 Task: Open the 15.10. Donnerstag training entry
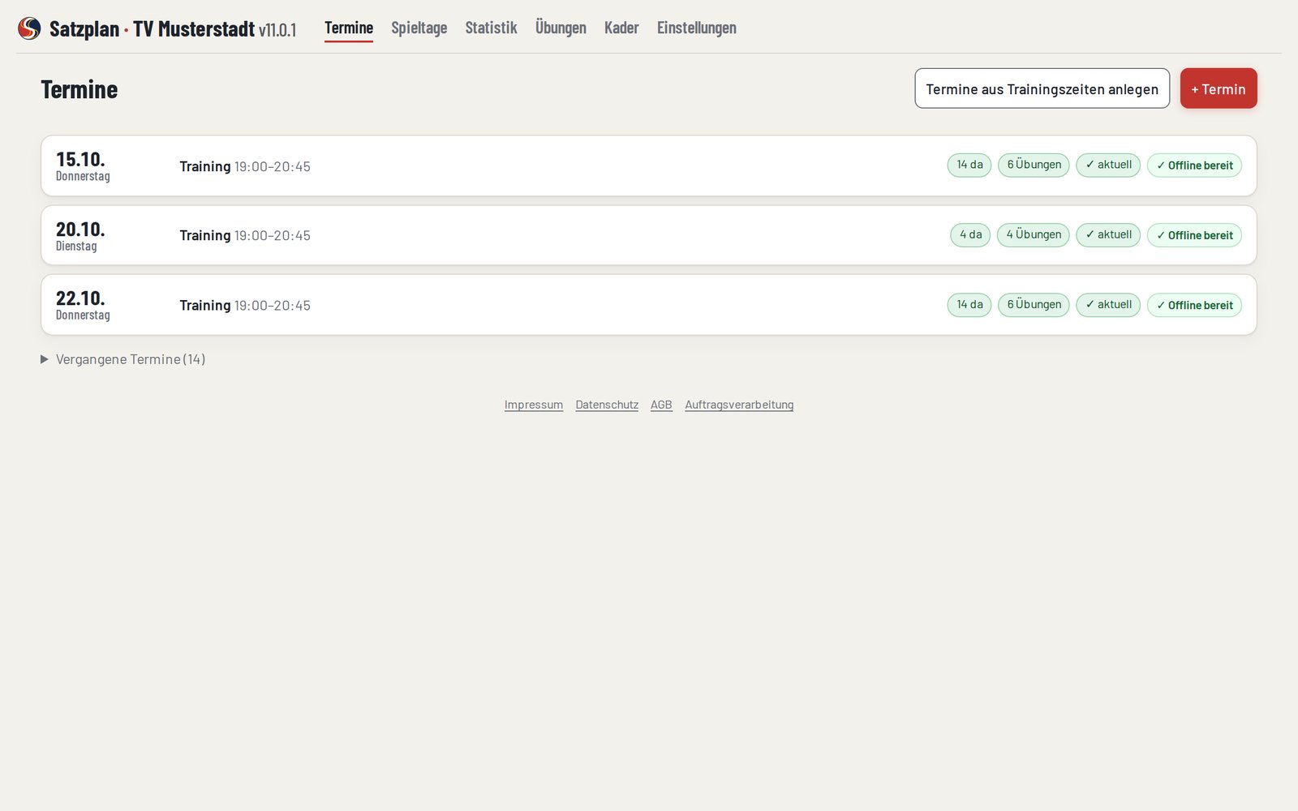[649, 165]
